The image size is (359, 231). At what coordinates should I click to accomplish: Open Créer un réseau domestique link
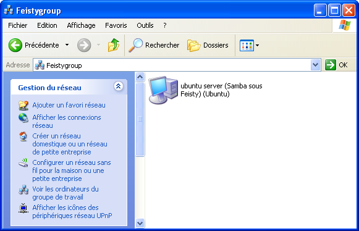[70, 144]
